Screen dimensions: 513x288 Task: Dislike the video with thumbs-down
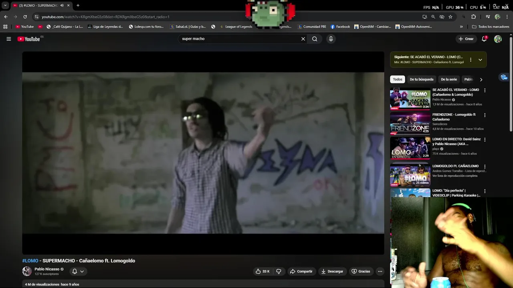[279, 271]
